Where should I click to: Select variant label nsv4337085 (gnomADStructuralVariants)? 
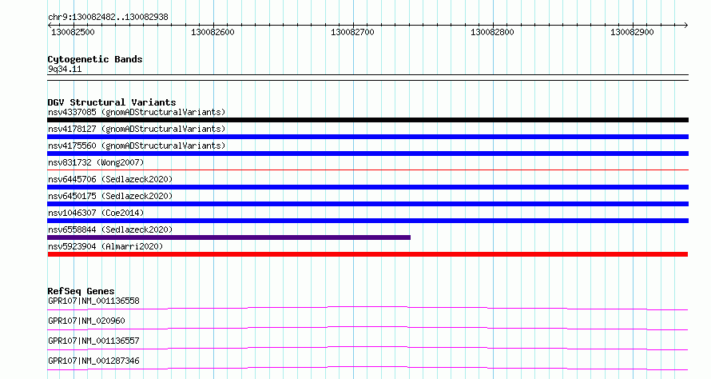coord(137,112)
